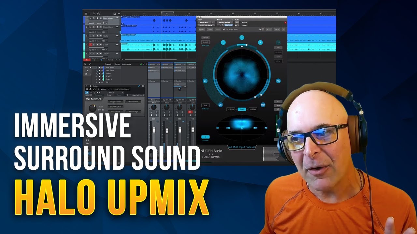Select the Rsr speaker node in Halo Upmix

(263, 105)
